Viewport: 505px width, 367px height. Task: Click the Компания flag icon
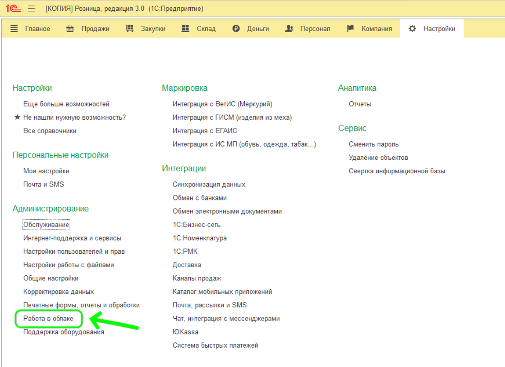point(350,29)
